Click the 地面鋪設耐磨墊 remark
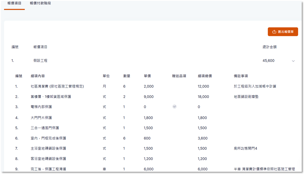305x175 pixels. point(246,96)
